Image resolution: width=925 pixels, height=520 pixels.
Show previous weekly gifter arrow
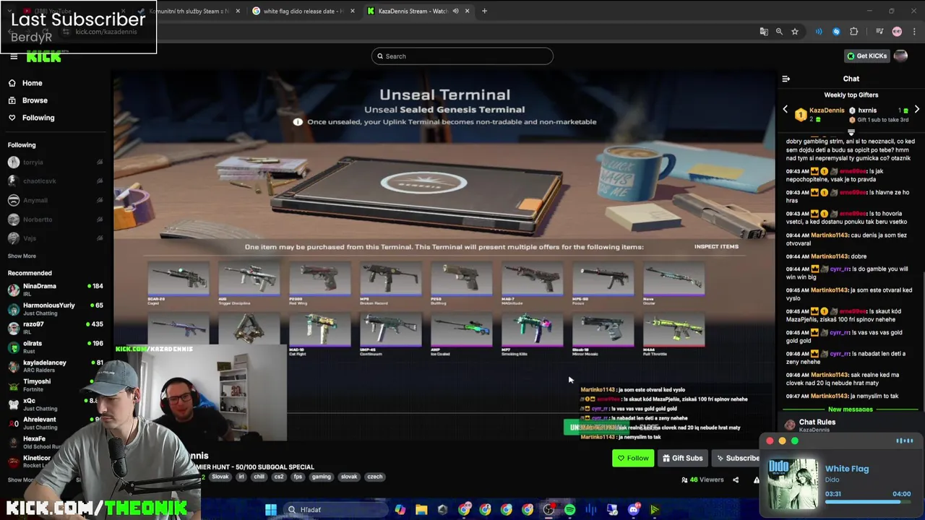pyautogui.click(x=786, y=110)
